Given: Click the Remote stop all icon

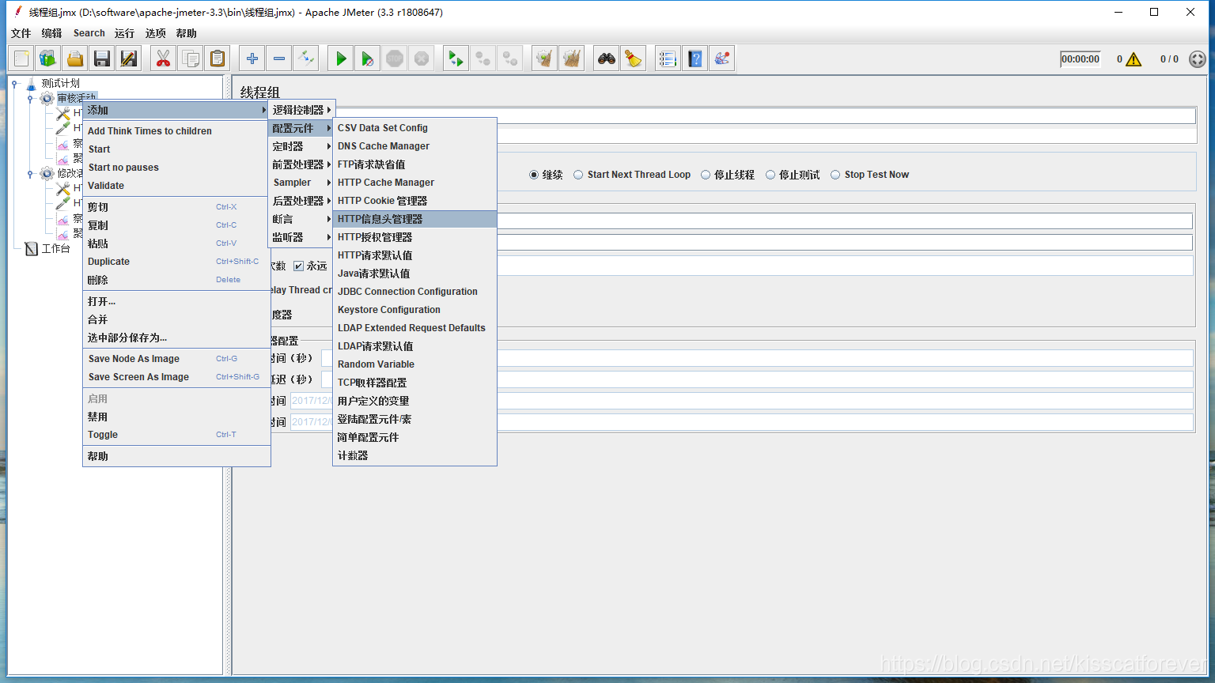Looking at the screenshot, I should click(x=483, y=58).
